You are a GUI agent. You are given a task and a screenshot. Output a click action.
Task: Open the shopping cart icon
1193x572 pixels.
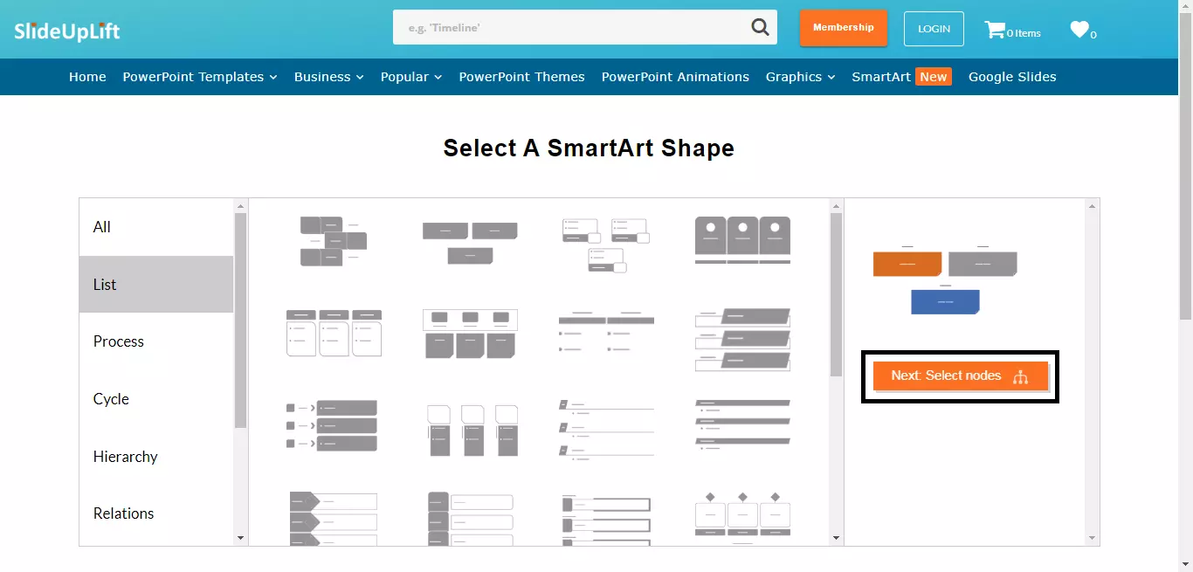[995, 30]
